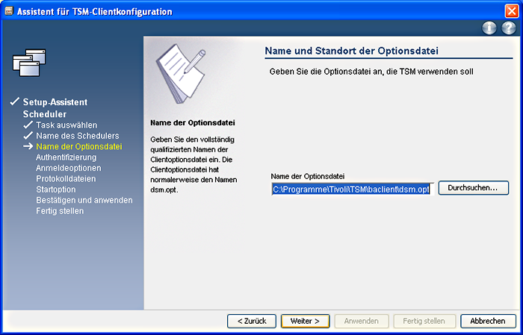Viewport: 523px width, 335px height.
Task: Cancel the wizard with Abbrechen
Action: click(x=488, y=321)
